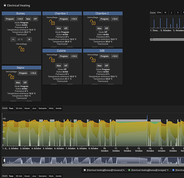Turn Cuisine heating Off
This screenshot has width=184, height=178.
pos(66,65)
